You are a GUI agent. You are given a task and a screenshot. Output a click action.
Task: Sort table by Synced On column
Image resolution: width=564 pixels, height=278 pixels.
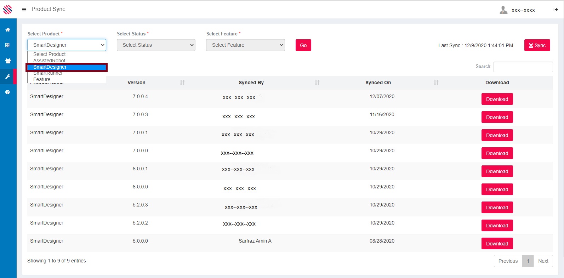[x=436, y=83]
